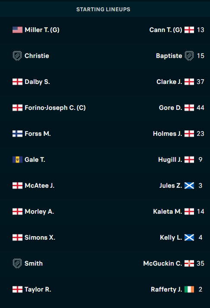Click the shield placeholder icon beside Smith

coord(17,263)
